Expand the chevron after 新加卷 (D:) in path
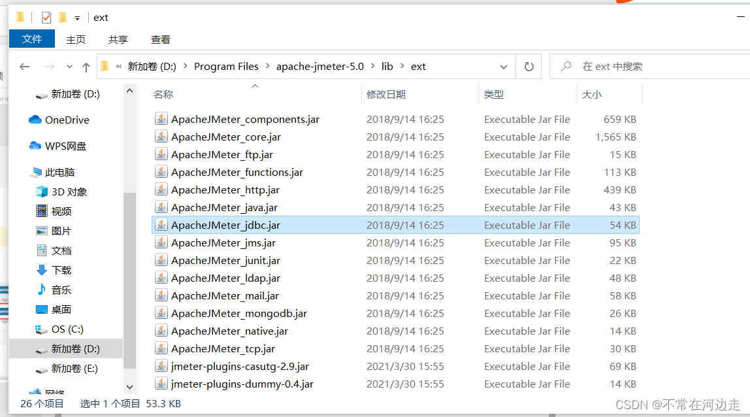The image size is (750, 417). pyautogui.click(x=185, y=66)
